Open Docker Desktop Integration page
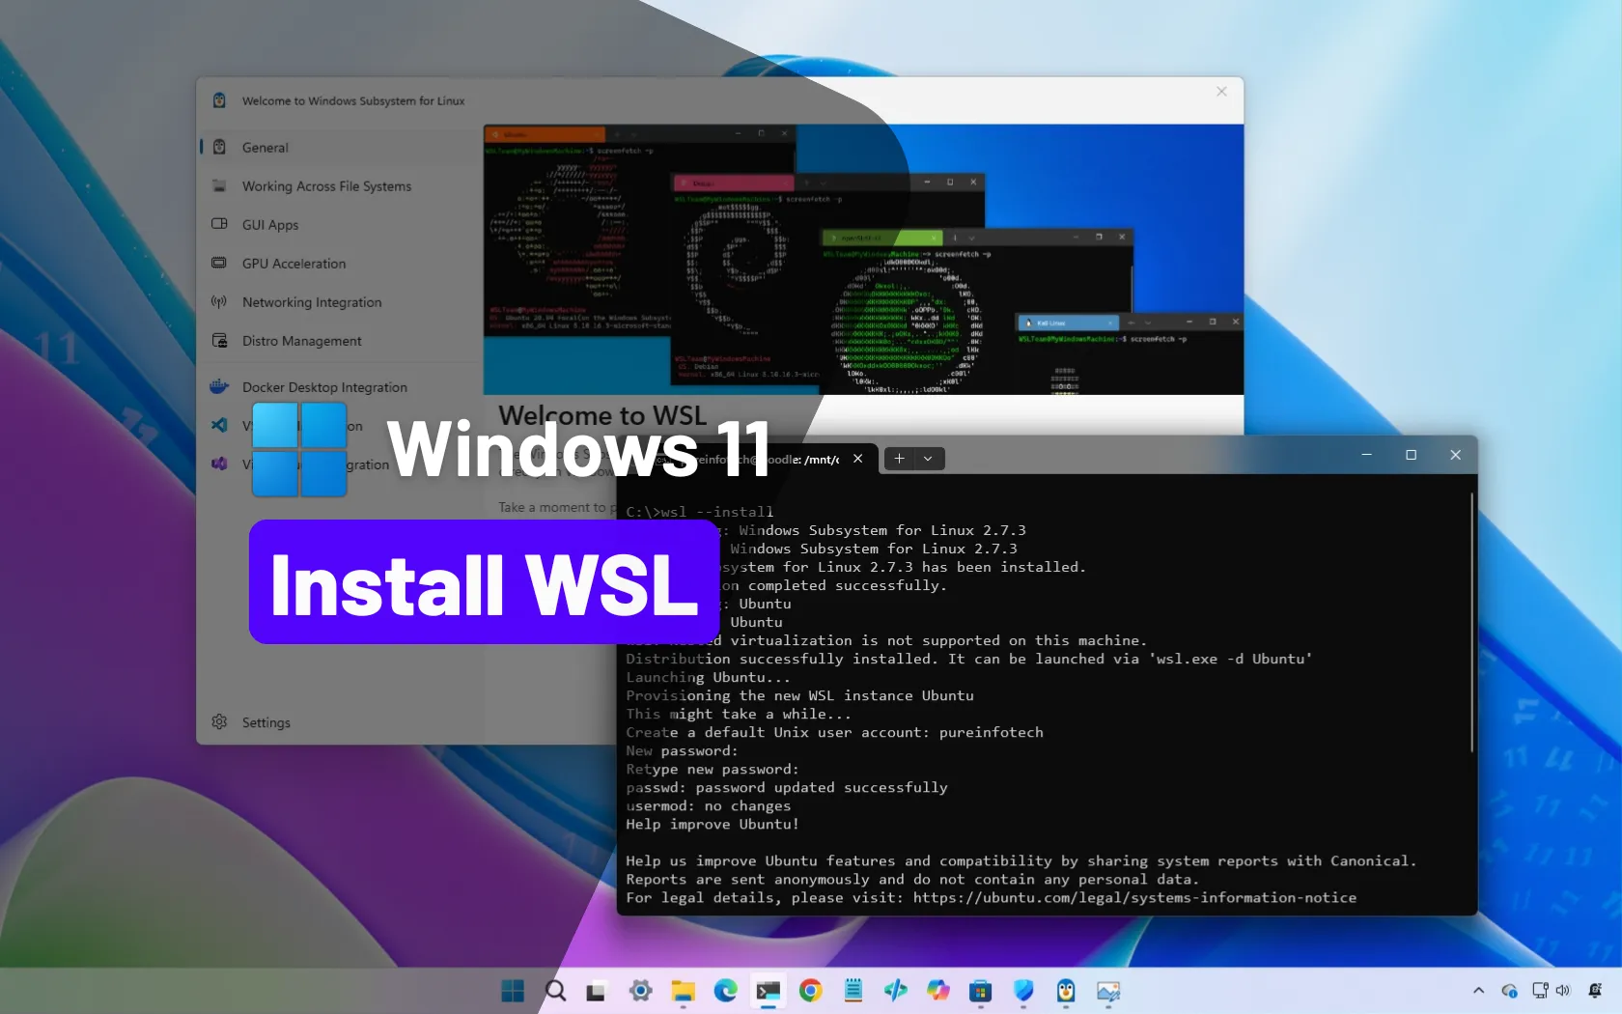 [340, 387]
